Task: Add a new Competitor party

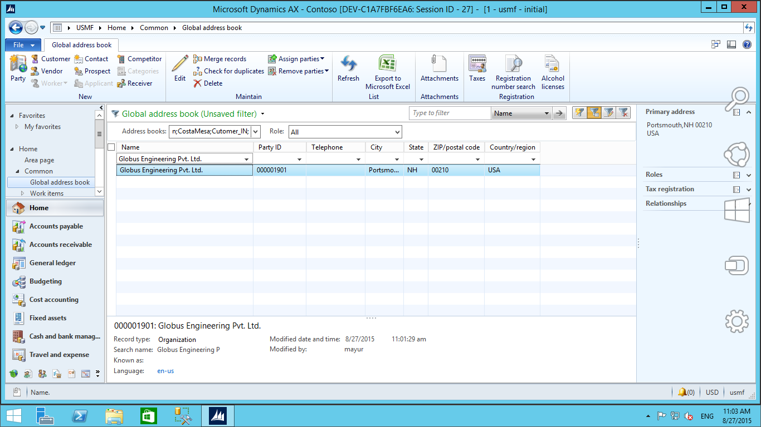Action: click(139, 59)
